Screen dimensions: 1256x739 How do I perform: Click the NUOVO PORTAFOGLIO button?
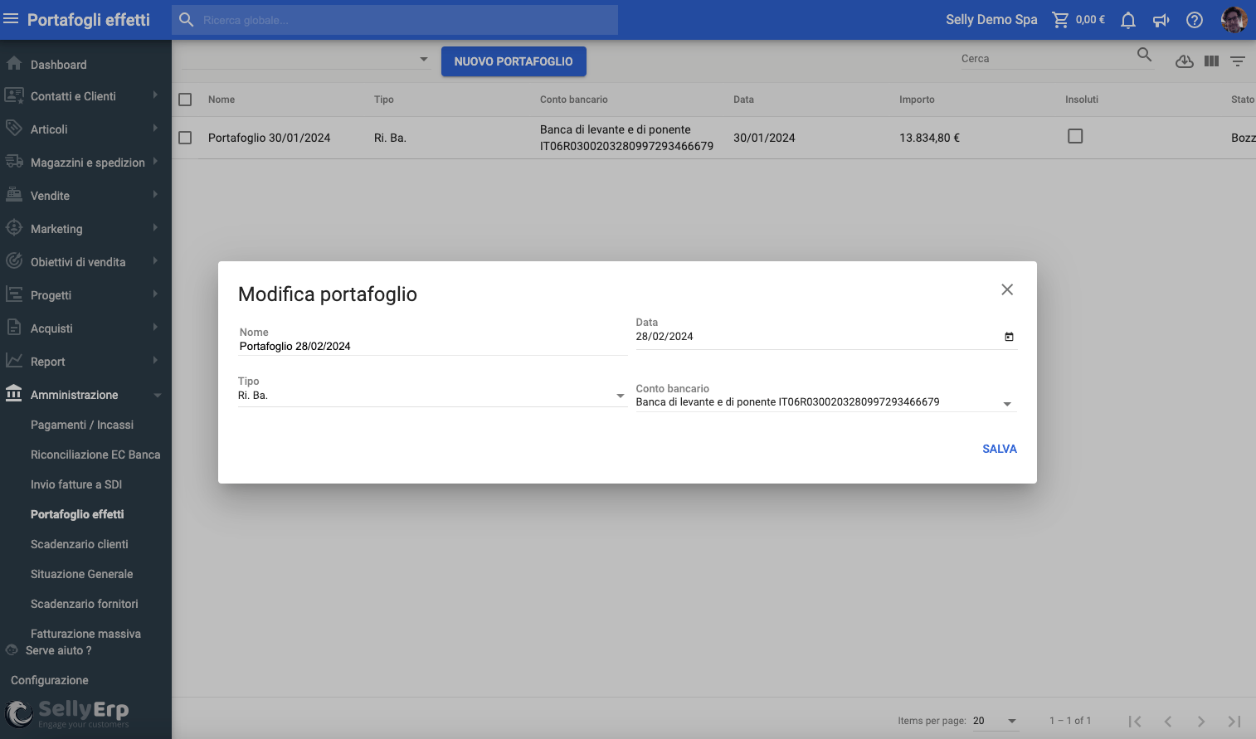[x=514, y=61]
